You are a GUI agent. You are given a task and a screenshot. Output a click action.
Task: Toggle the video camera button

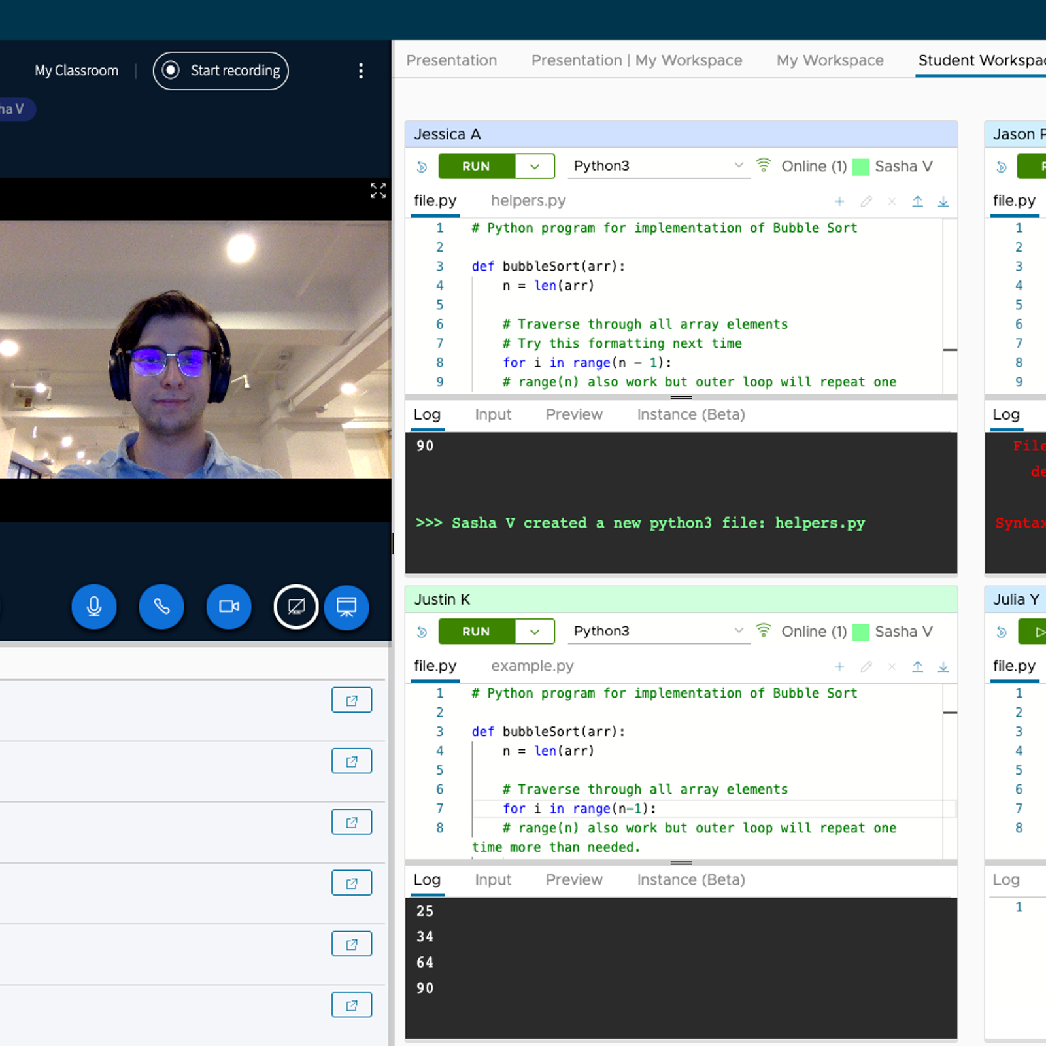click(x=229, y=607)
